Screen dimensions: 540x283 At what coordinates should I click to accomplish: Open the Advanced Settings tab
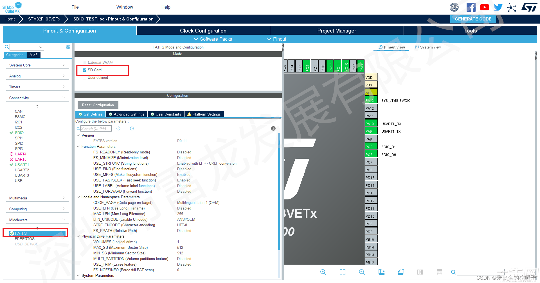127,114
